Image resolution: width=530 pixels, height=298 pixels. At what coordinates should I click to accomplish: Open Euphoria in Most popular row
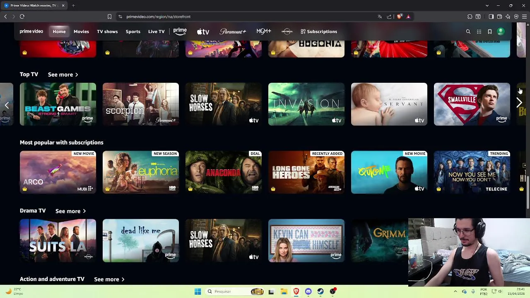pos(141,172)
